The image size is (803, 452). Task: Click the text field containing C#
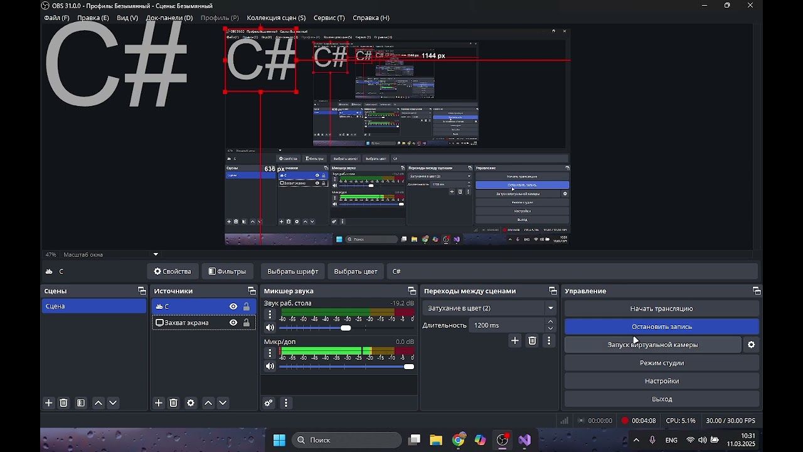573,271
